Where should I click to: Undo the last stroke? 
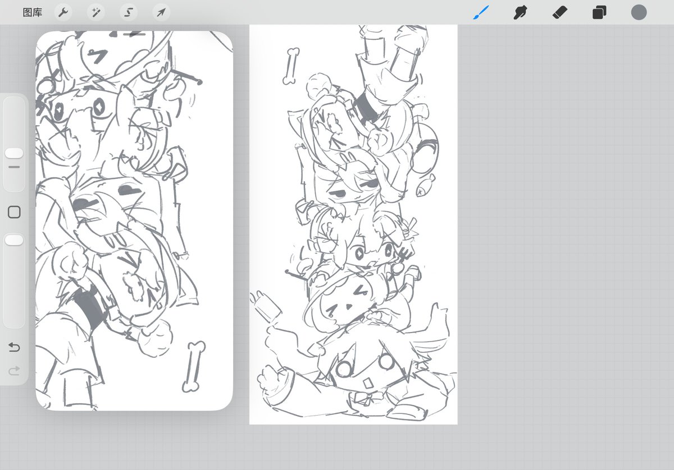[14, 348]
